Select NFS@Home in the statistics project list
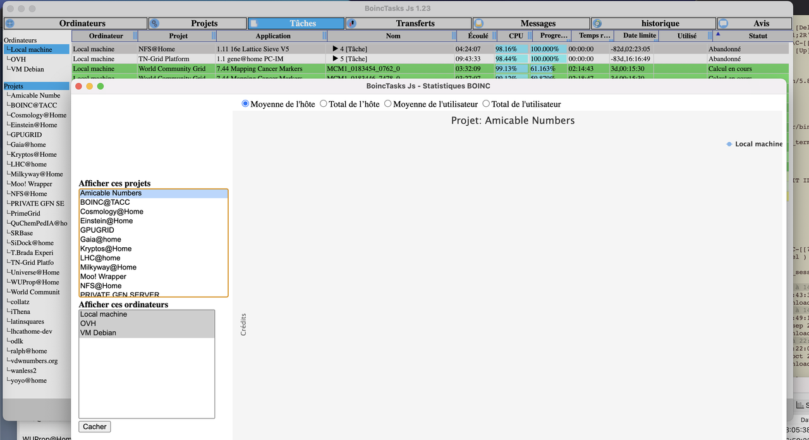Viewport: 809px width, 440px height. click(153, 286)
